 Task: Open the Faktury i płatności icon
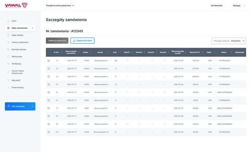[x=8, y=42]
